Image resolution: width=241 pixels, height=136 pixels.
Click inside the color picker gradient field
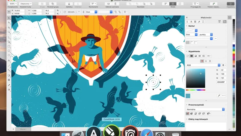click(x=196, y=79)
